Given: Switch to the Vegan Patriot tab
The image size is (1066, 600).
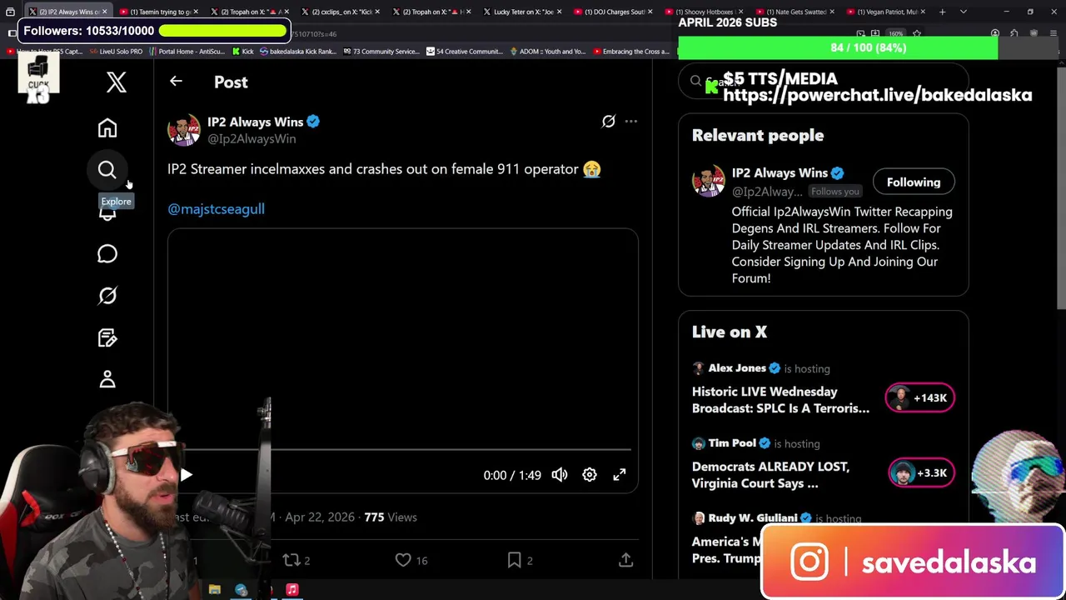Looking at the screenshot, I should (888, 12).
